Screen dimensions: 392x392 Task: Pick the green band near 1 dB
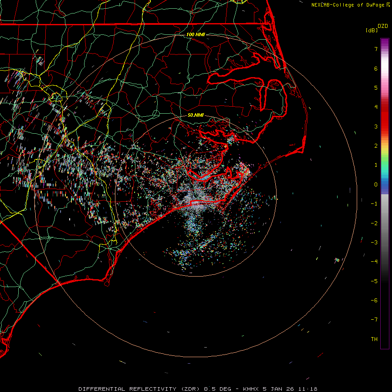point(385,163)
